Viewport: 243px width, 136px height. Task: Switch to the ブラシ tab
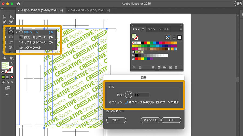[151, 29]
